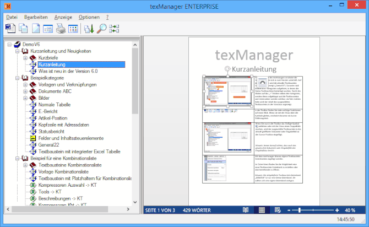Viewport: 369px width, 227px height.
Task: Select Kopfzeile mit Adressdaten entry
Action: [x=64, y=125]
